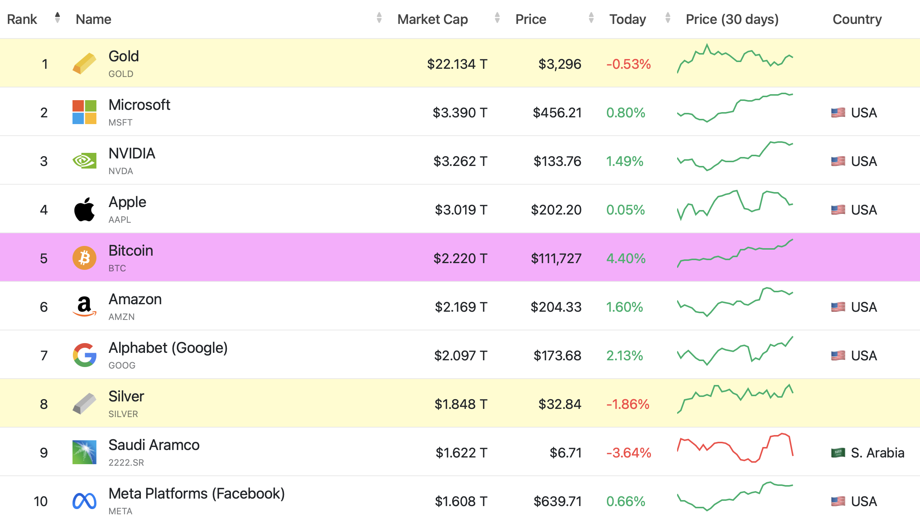Open the Silver asset link
This screenshot has width=920, height=524.
[126, 396]
